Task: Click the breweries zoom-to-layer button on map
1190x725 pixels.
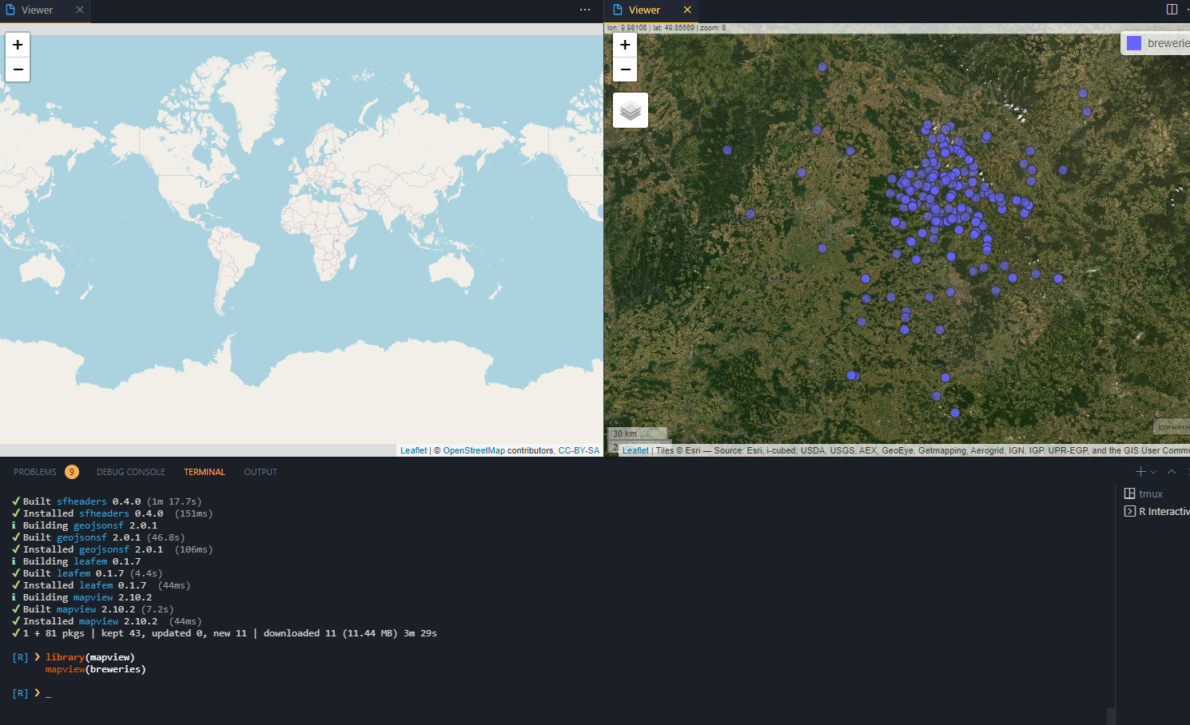Action: [1172, 427]
